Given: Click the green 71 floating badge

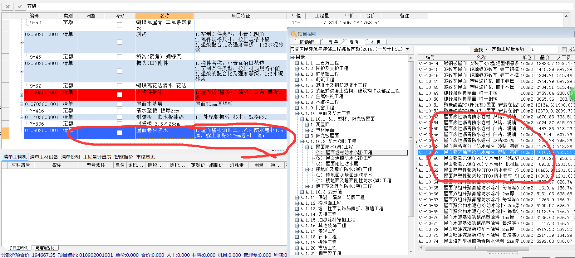Looking at the screenshot, I should [x=573, y=93].
